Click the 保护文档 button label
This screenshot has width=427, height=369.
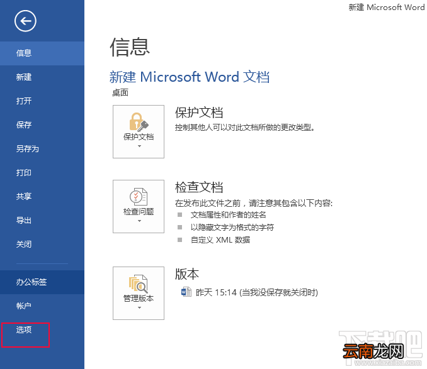pyautogui.click(x=139, y=136)
